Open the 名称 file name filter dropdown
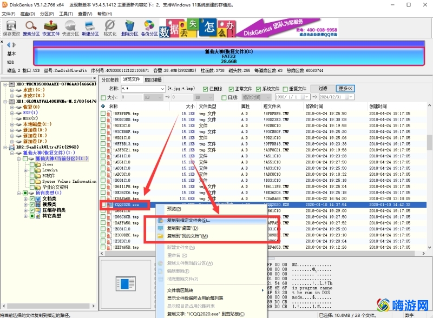 [x=162, y=89]
